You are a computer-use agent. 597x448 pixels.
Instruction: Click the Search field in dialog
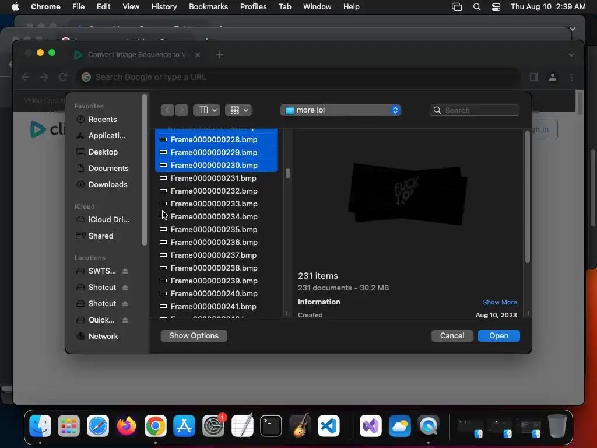click(475, 110)
